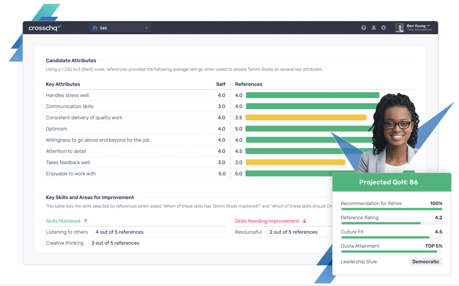
Task: Switch to the Candidate Attributes section header
Action: (x=71, y=60)
